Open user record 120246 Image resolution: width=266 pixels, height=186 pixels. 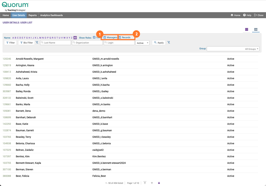[7, 59]
